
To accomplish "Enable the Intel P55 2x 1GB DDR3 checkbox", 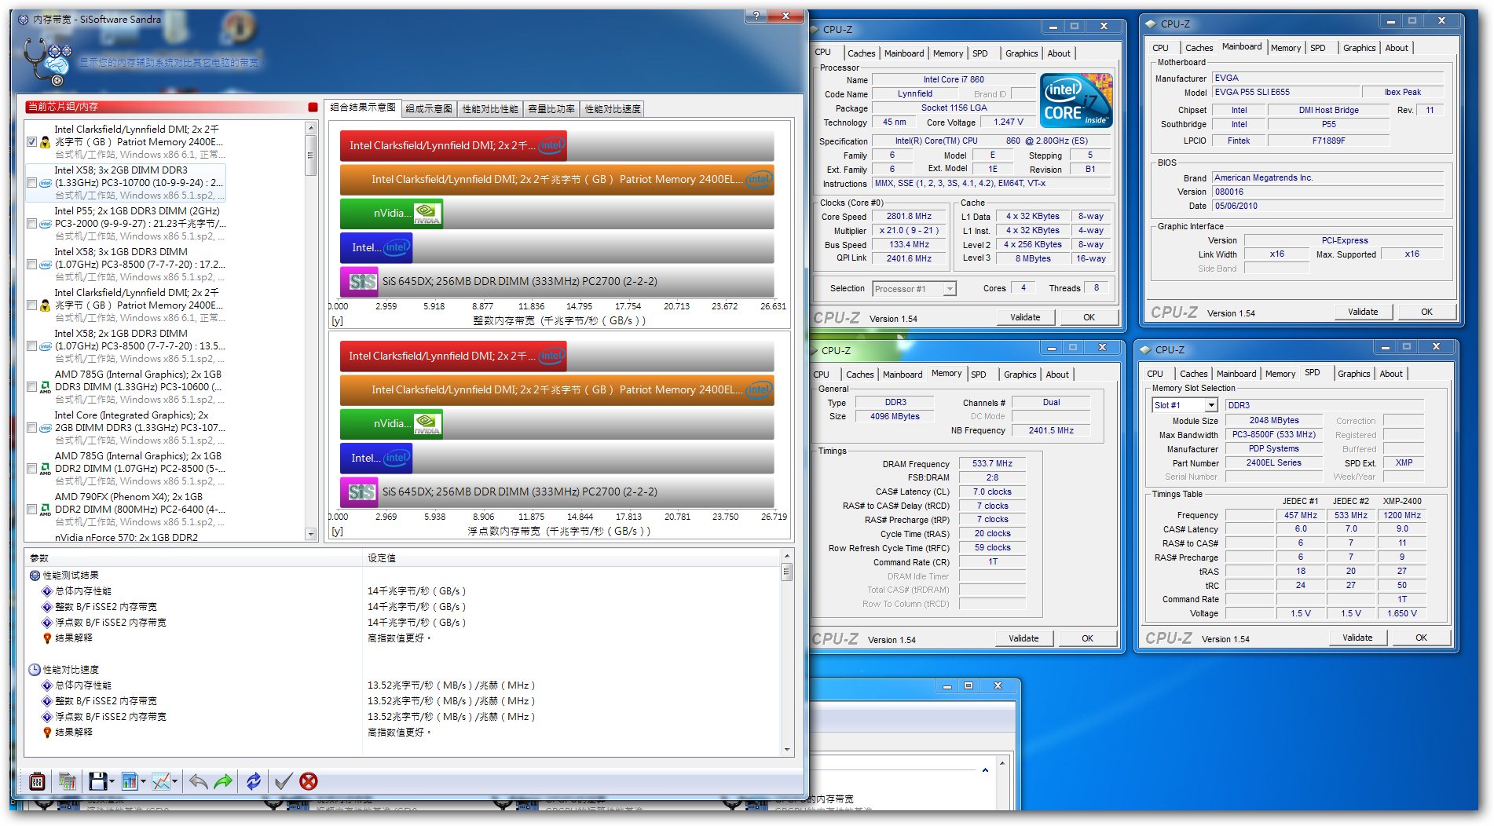I will (32, 224).
